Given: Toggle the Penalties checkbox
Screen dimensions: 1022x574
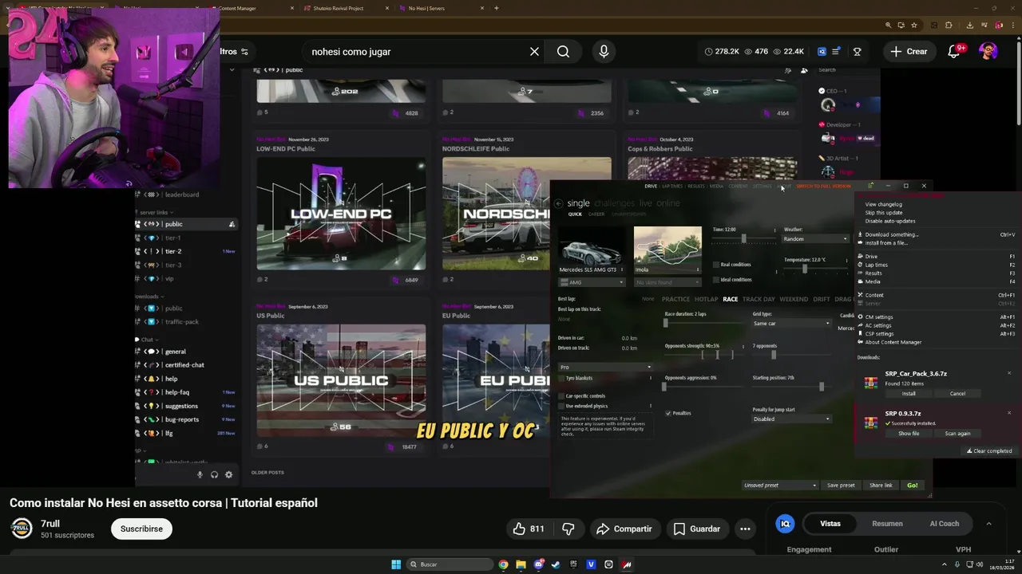Looking at the screenshot, I should [x=668, y=413].
